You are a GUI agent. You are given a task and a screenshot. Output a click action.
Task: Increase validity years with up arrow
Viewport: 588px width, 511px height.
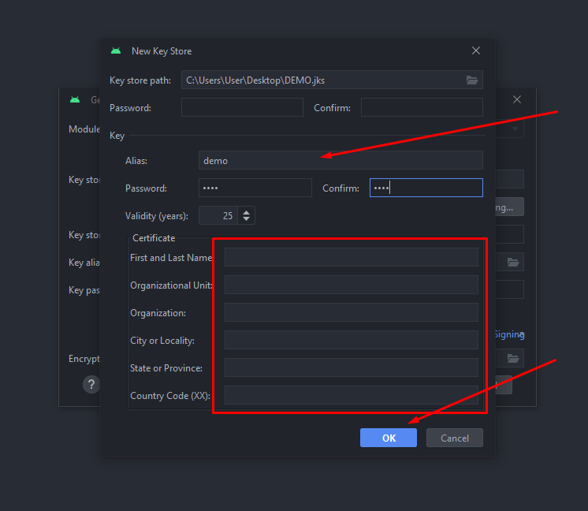pos(247,211)
